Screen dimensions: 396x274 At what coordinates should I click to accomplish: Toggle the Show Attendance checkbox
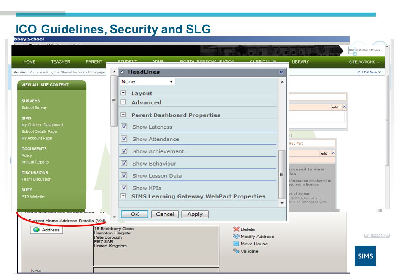(x=124, y=139)
